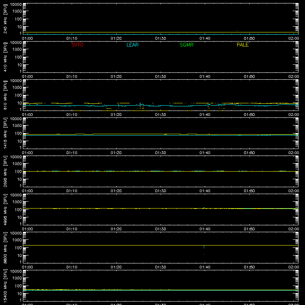Click the 10000 tick on the 245 MHz axis
Viewport: 305px width, 305px height.
point(16,5)
